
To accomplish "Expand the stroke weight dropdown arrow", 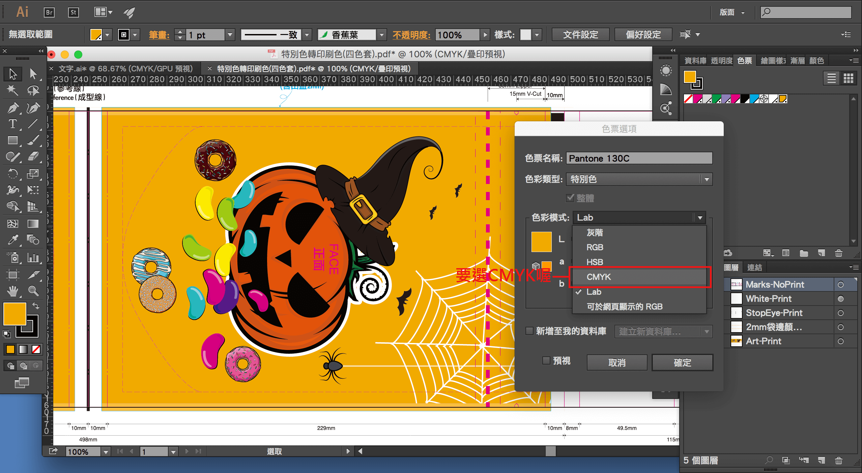I will click(x=230, y=35).
